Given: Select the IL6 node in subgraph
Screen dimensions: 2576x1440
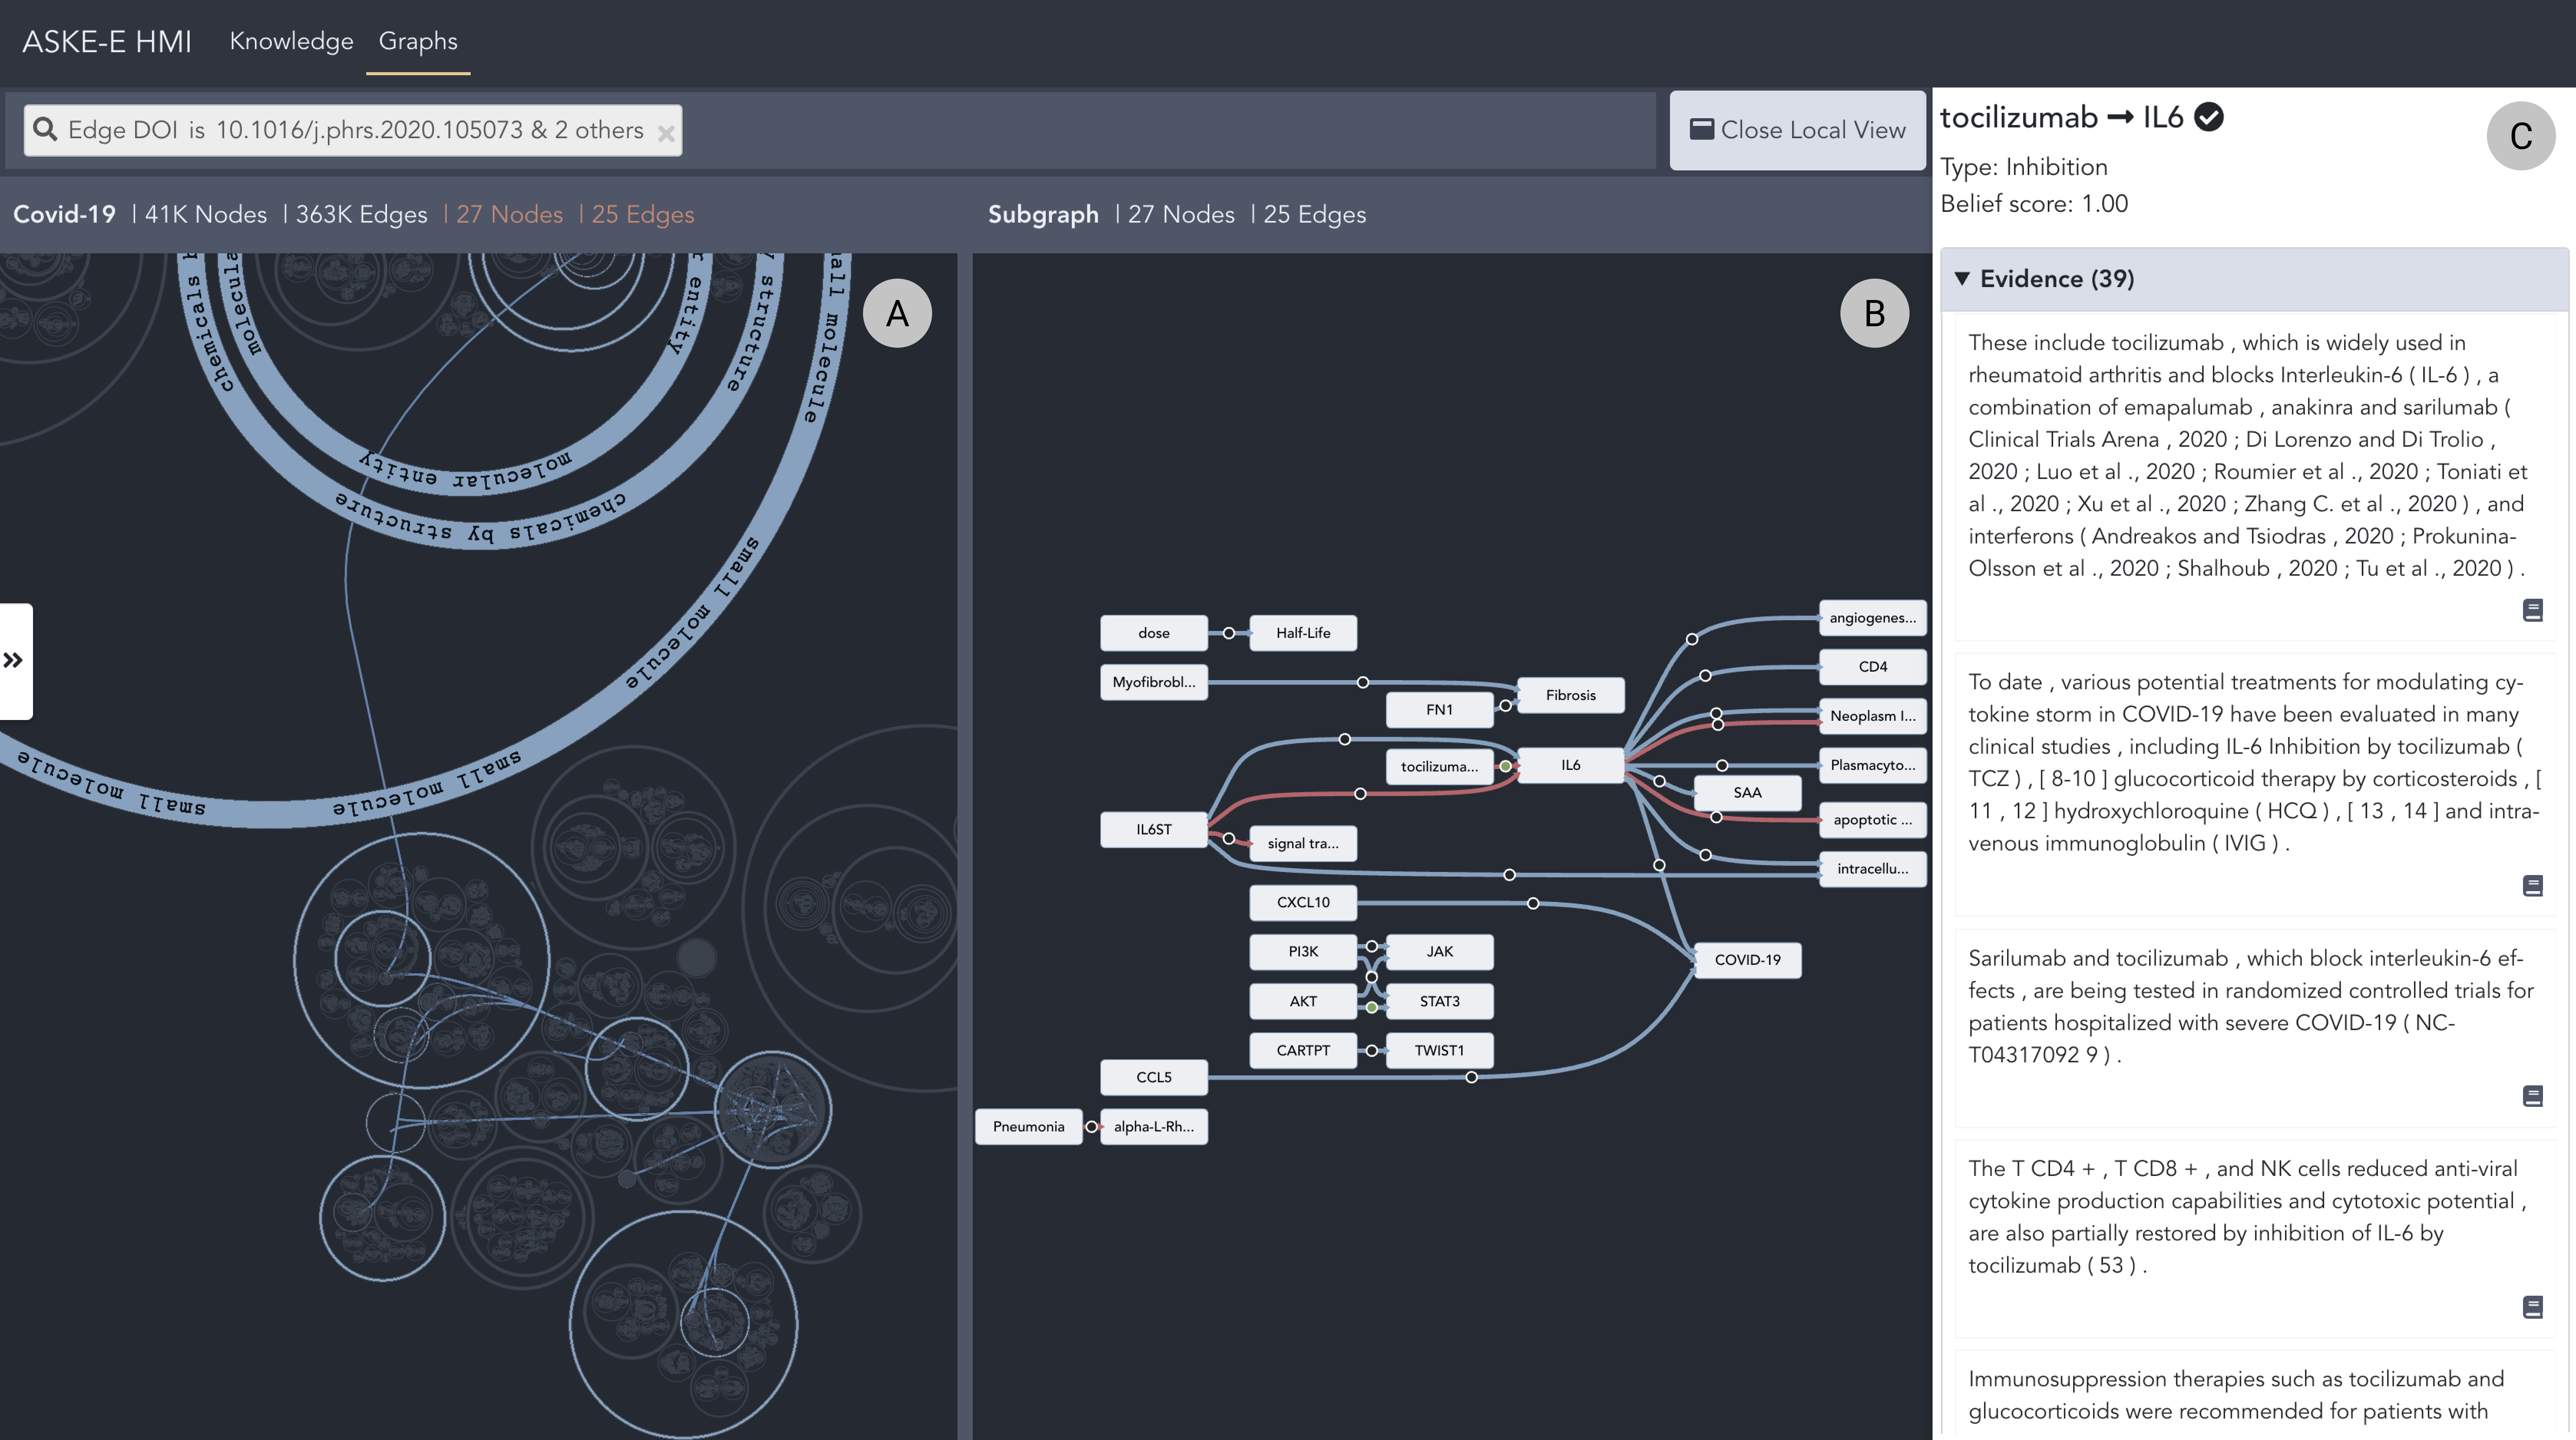Looking at the screenshot, I should click(x=1570, y=765).
